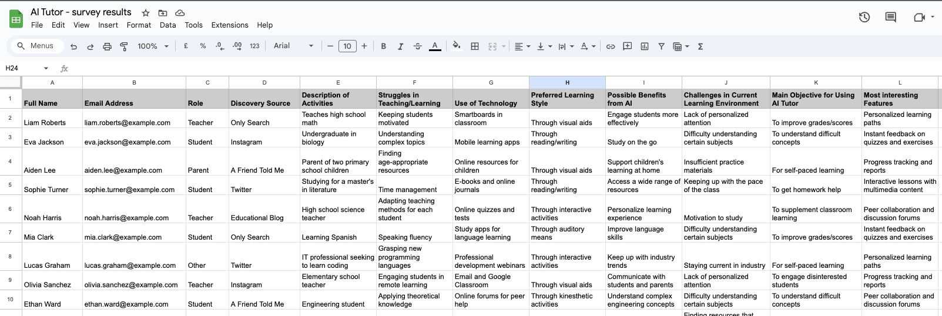Expand the horizontal align dropdown

pyautogui.click(x=522, y=46)
